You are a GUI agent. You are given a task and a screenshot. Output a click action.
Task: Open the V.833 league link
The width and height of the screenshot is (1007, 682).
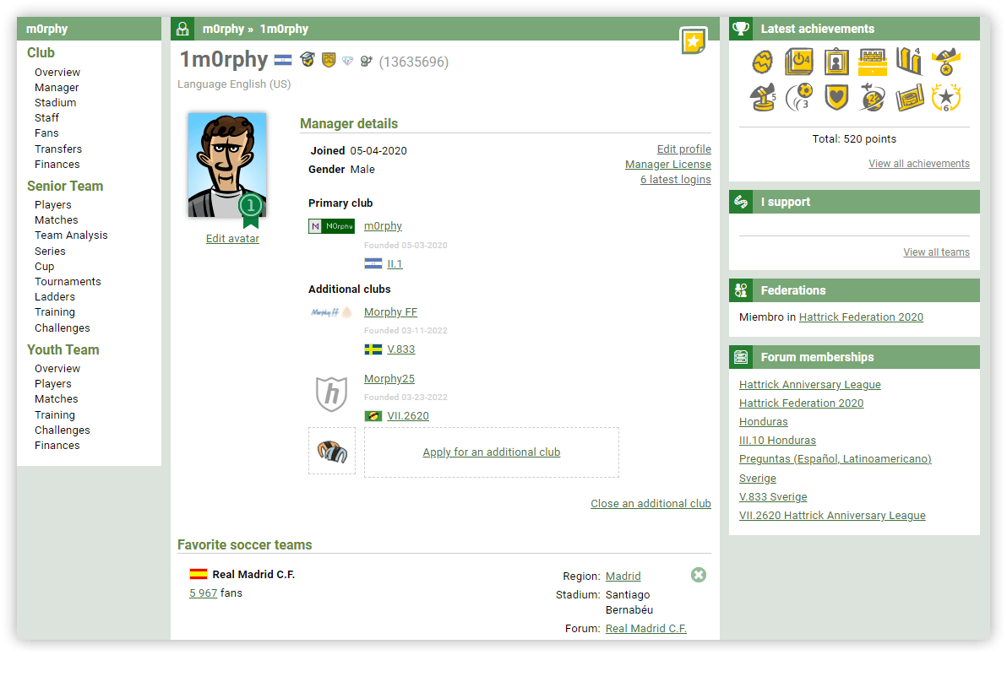400,349
